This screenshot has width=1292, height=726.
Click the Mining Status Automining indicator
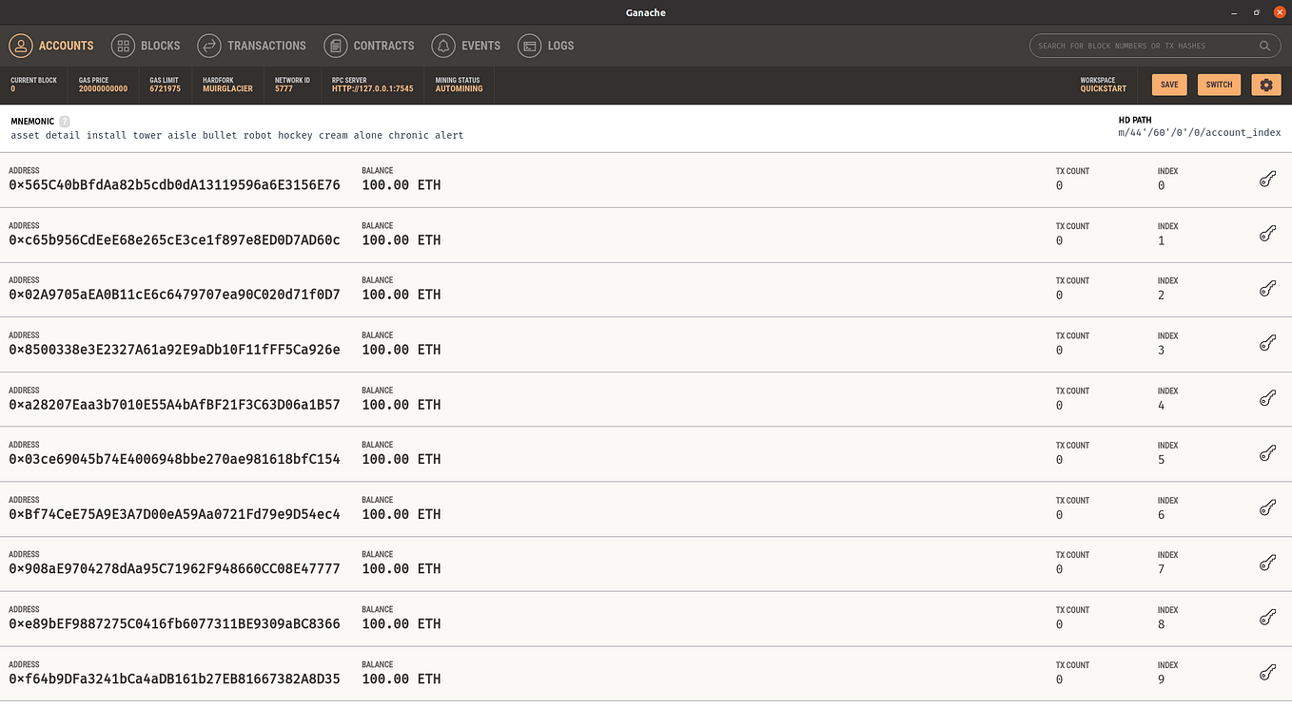coord(459,85)
